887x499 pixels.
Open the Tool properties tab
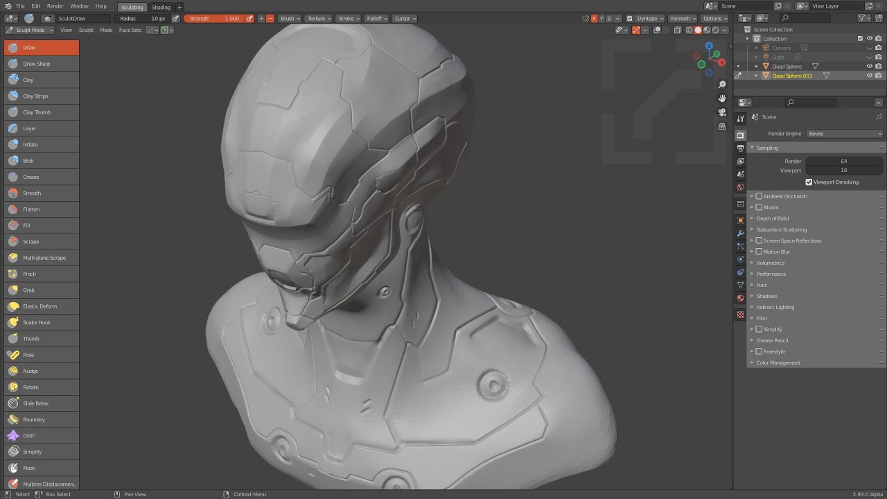pyautogui.click(x=741, y=119)
